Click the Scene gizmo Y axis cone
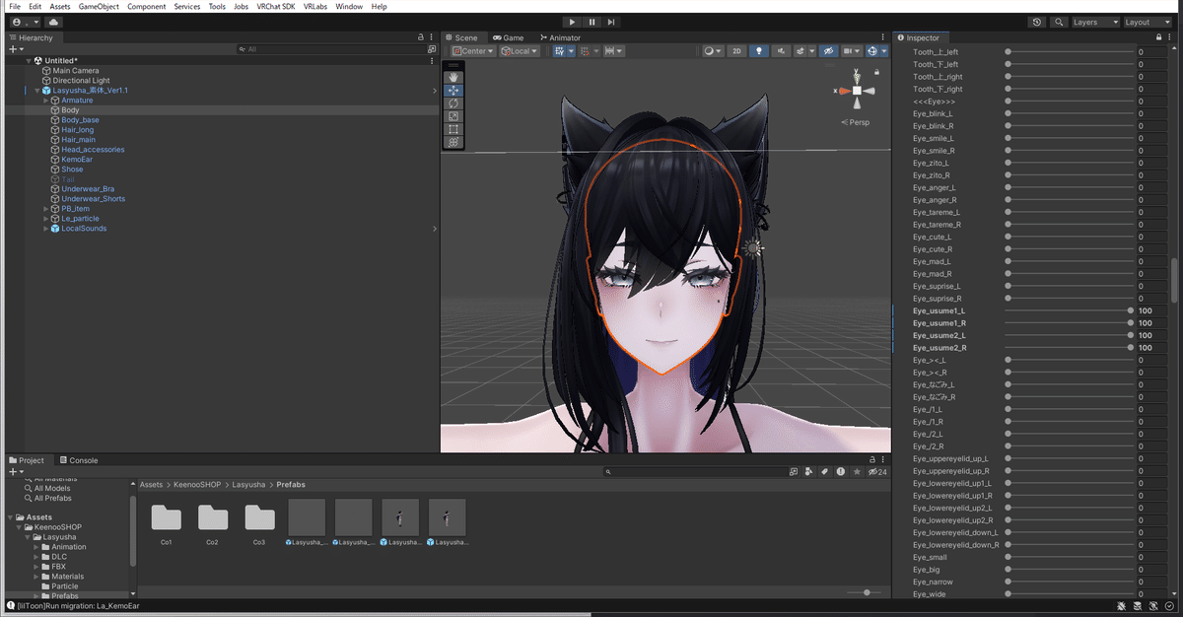The height and width of the screenshot is (617, 1183). 857,77
